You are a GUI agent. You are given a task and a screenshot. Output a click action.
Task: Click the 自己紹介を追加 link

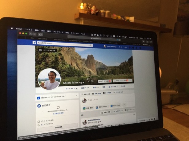point(56,113)
